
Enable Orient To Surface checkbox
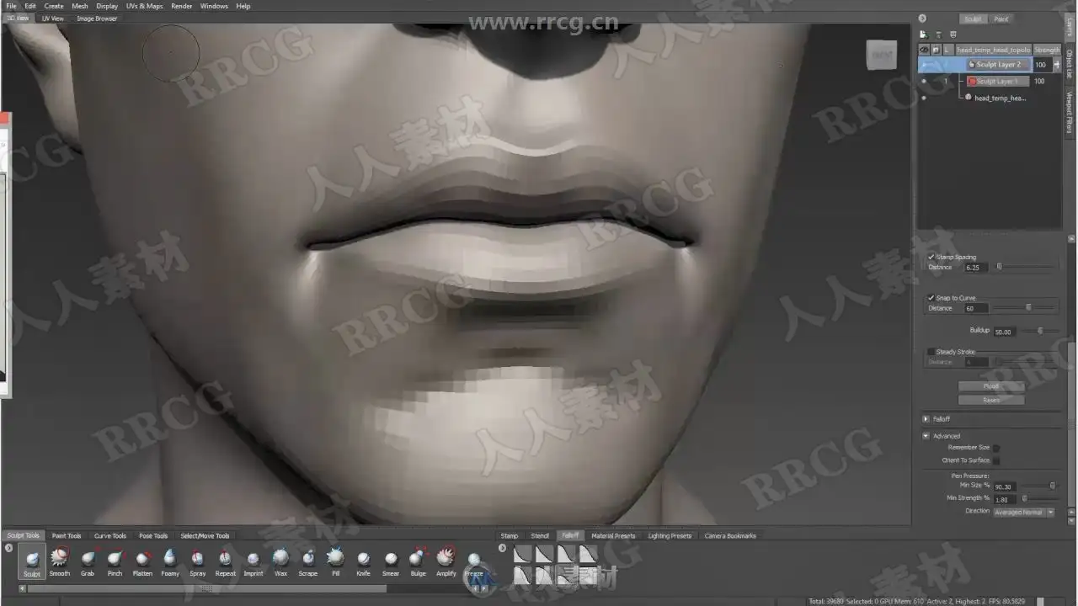(x=996, y=460)
